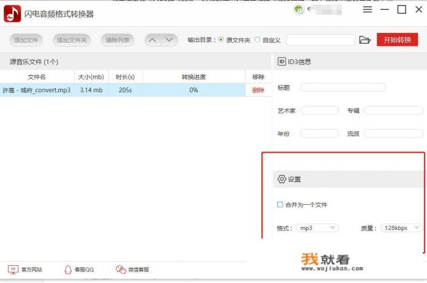Minimize the window

(385, 10)
